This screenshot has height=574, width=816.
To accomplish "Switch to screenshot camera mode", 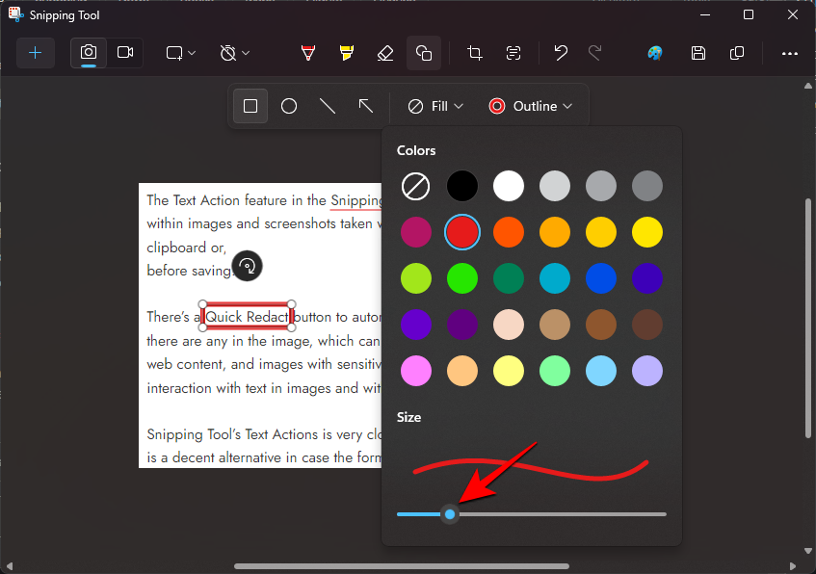I will [89, 53].
